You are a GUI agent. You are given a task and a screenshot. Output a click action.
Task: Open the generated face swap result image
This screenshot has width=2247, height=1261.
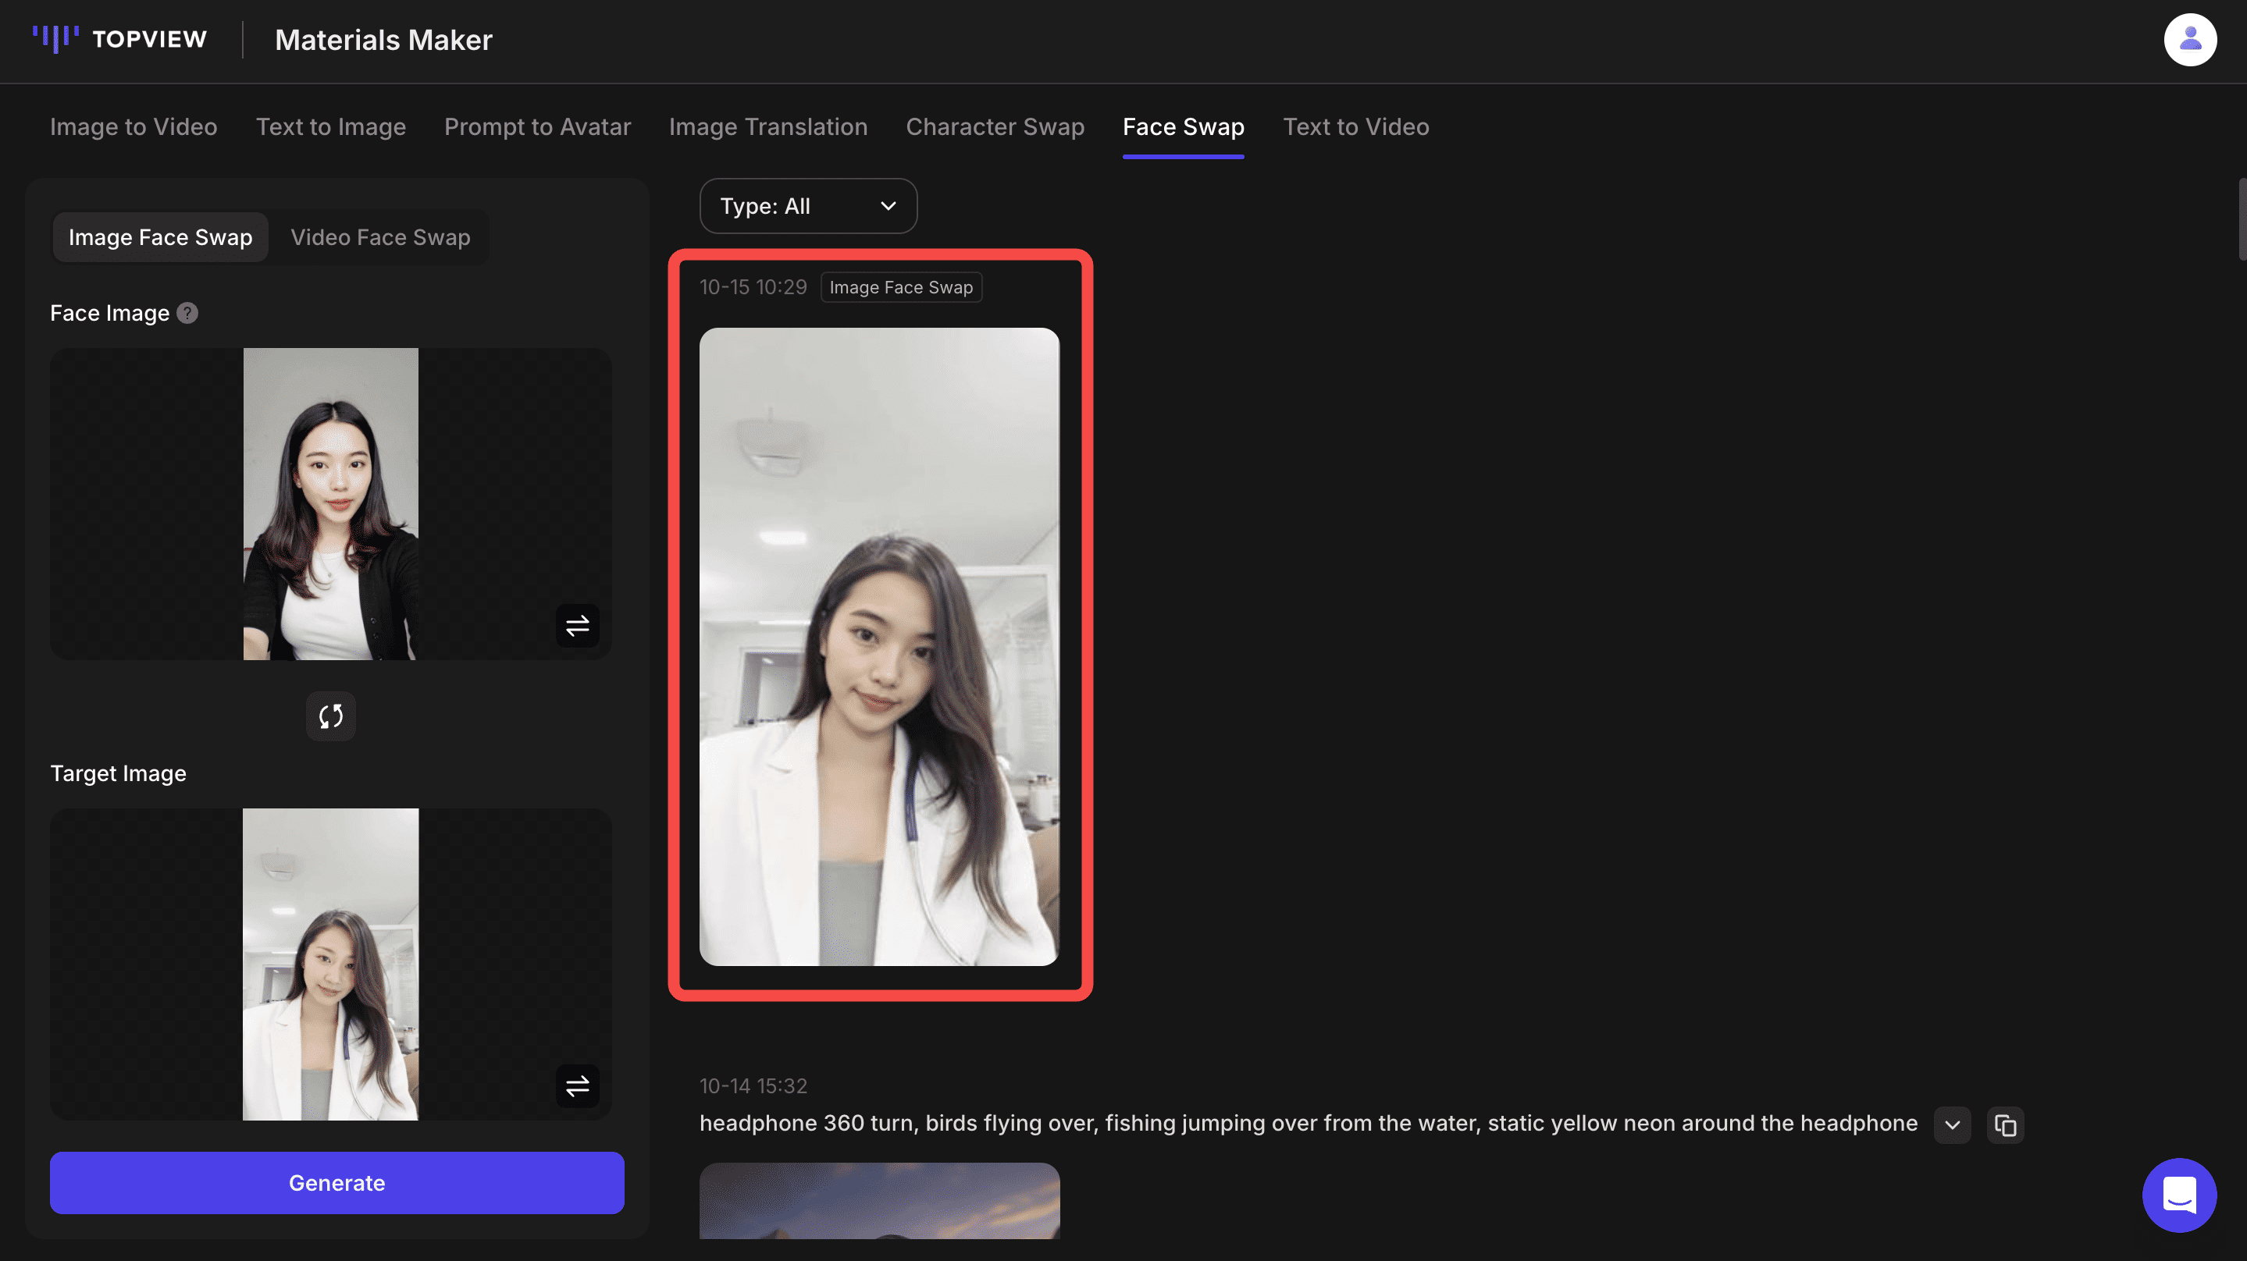coord(879,646)
